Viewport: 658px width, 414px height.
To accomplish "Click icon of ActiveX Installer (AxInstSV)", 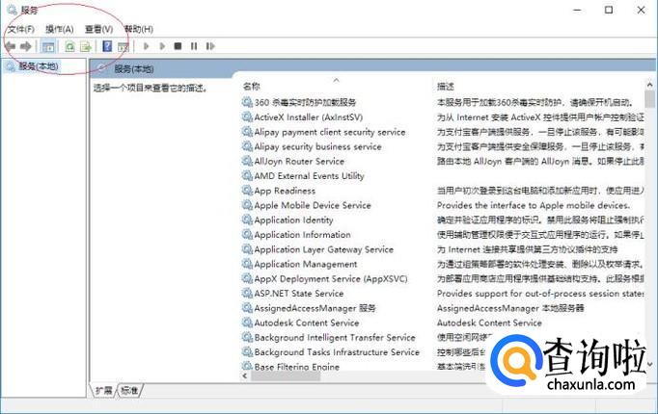I will coord(247,117).
